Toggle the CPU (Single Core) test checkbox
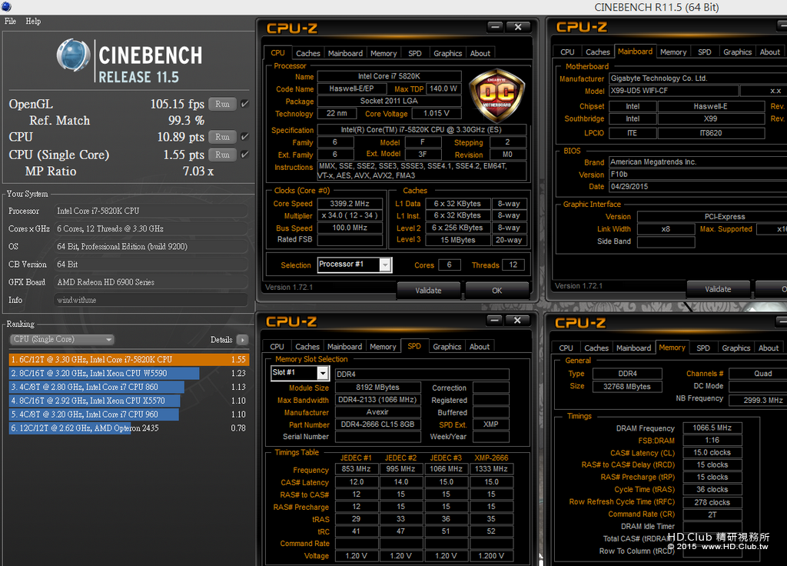Screen dimensions: 787x566 click(x=245, y=155)
